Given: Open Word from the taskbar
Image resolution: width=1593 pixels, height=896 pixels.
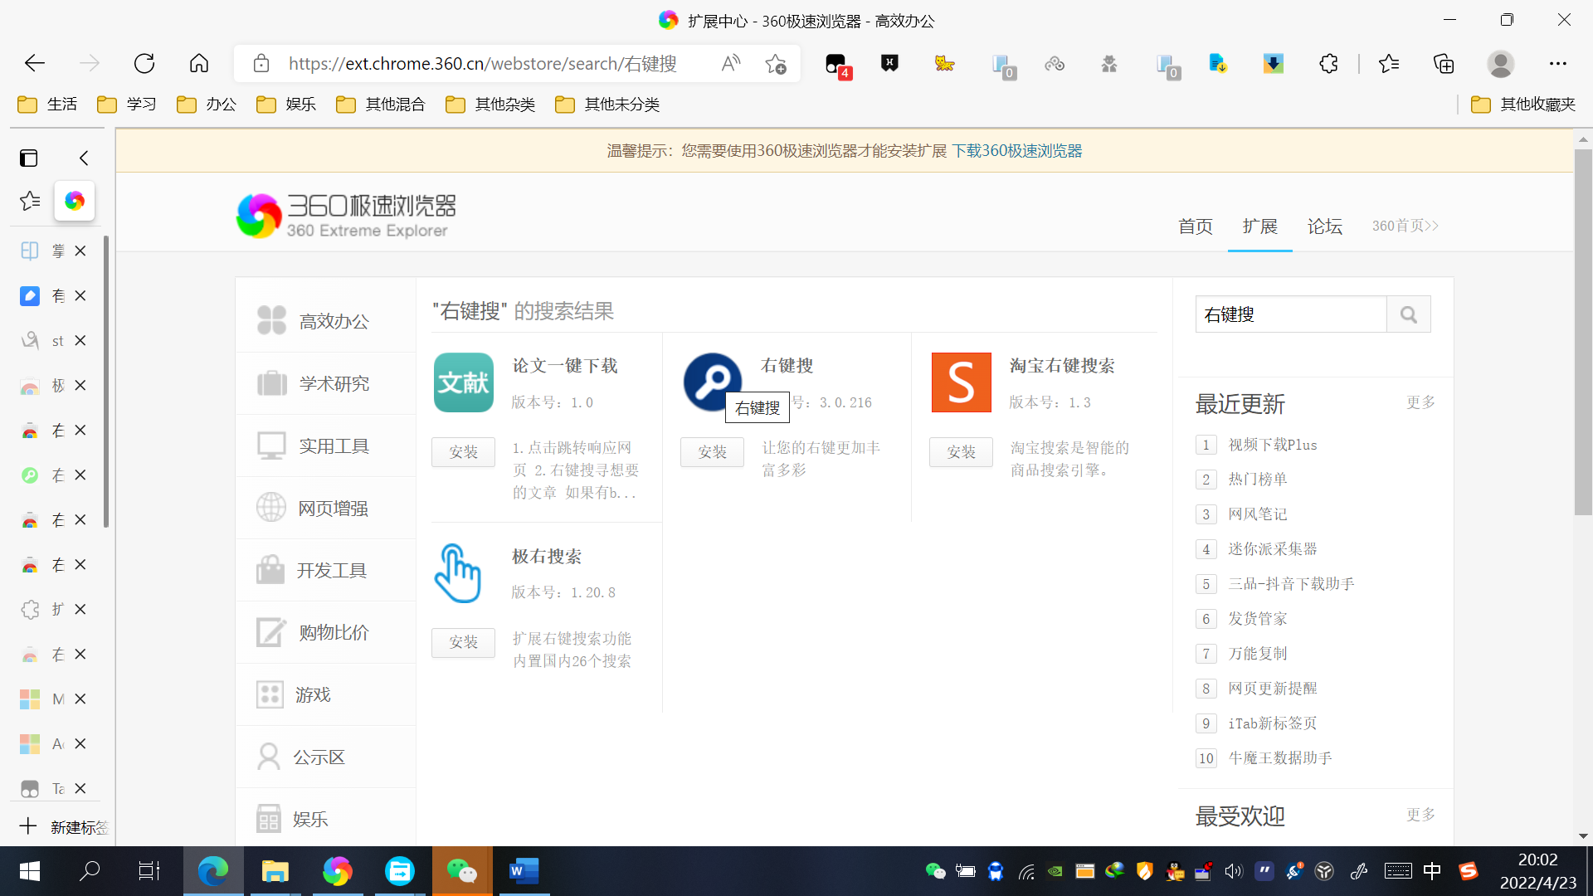Looking at the screenshot, I should [524, 871].
